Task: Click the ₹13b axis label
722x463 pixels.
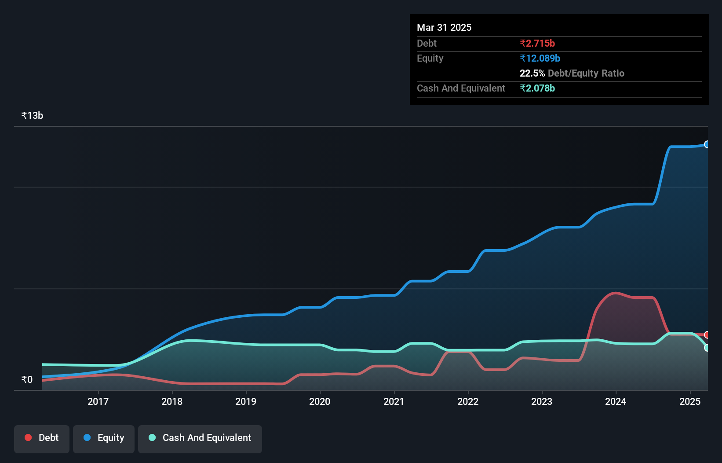Action: click(x=32, y=115)
